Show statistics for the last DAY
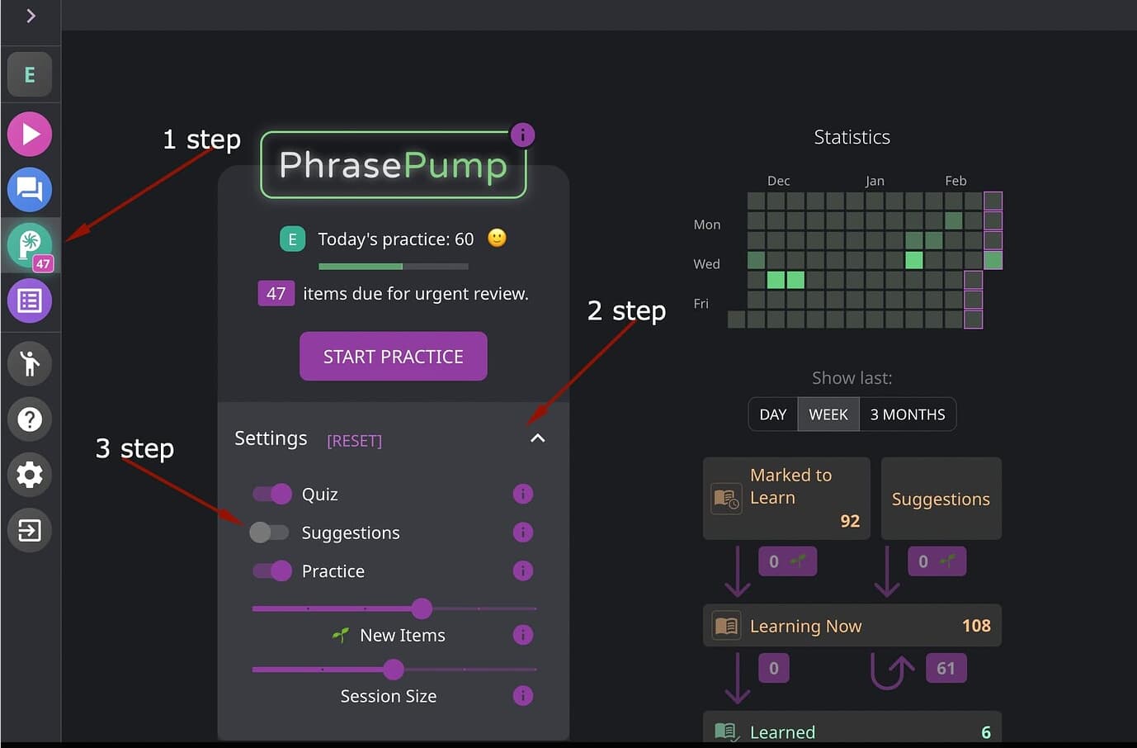Viewport: 1137px width, 748px height. point(773,414)
